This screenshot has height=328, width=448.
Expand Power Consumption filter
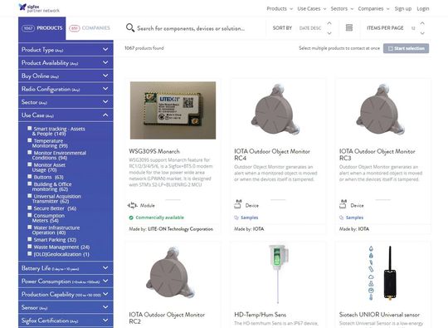tap(66, 281)
